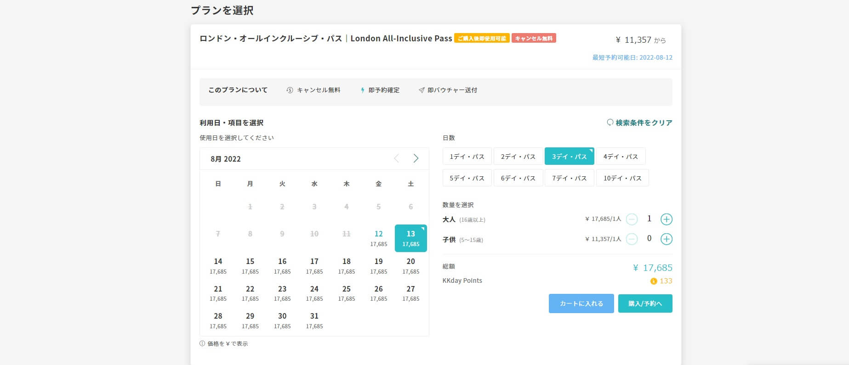Click the キャンセル無料 red badge

tap(534, 38)
